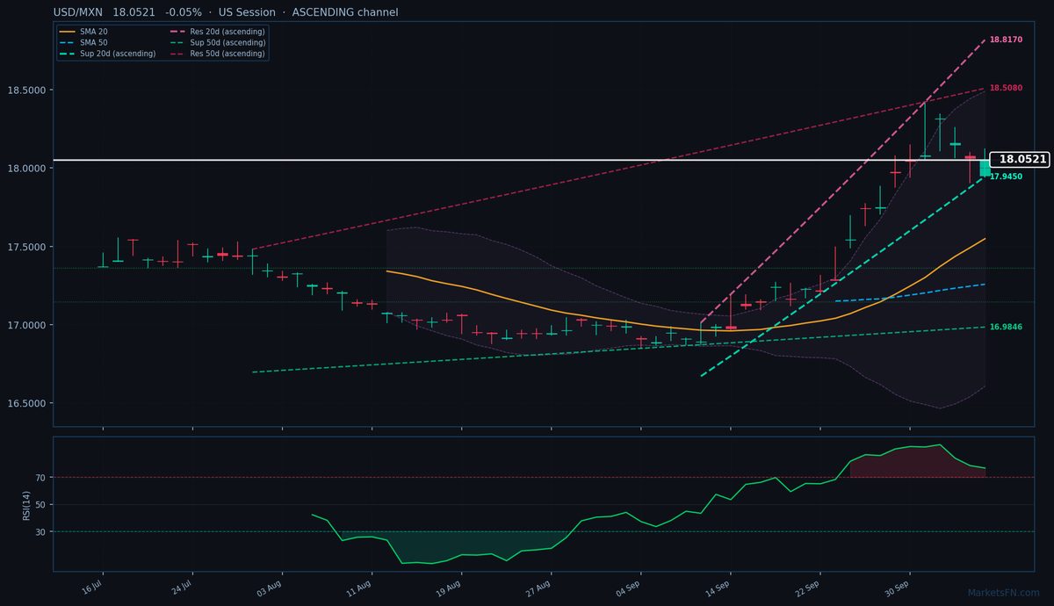This screenshot has height=606, width=1054.
Task: Click the RSI 50 axis label
Action: coord(40,505)
